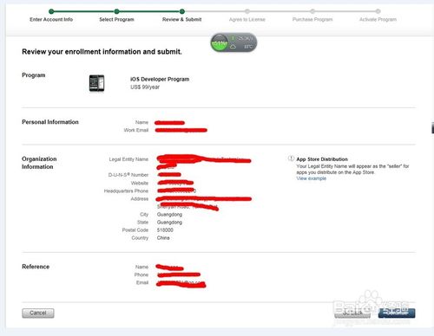434x336 pixels.
Task: Click the dark scrollbar handle on right edge
Action: pos(432,128)
